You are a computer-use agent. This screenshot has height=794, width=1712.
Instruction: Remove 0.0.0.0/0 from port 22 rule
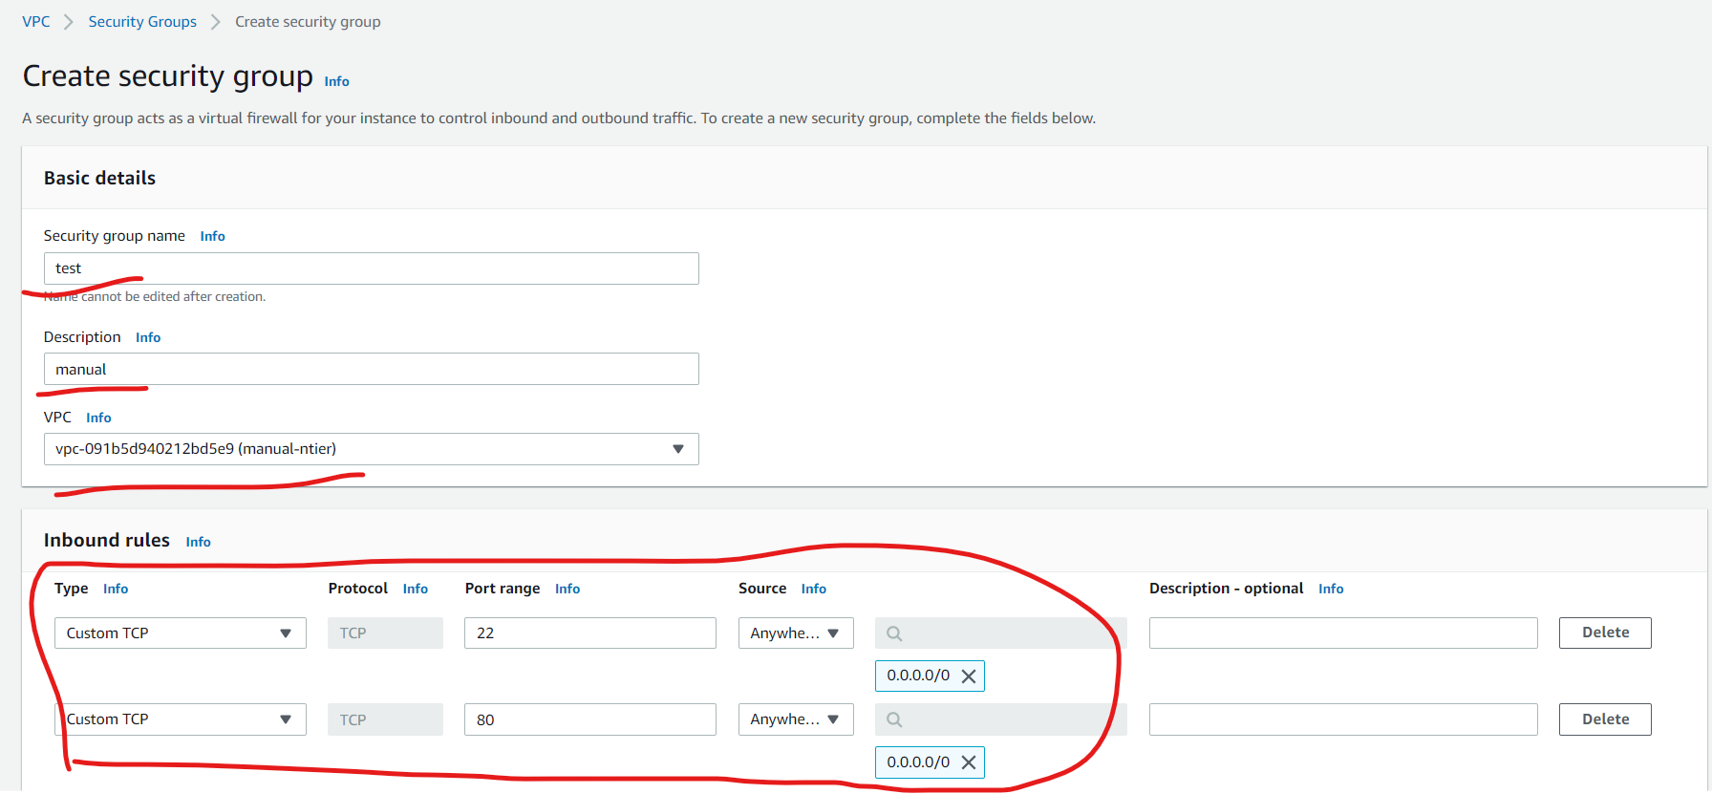(x=968, y=676)
